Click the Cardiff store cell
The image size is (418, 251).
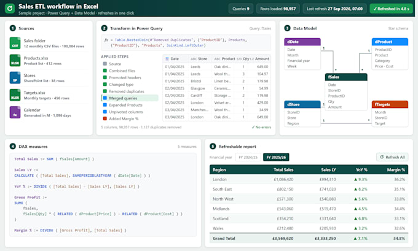[x=196, y=96]
